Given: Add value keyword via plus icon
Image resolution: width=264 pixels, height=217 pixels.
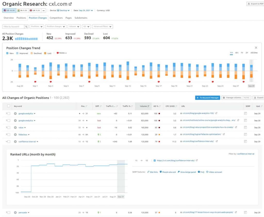Looking at the screenshot, I should (15, 128).
